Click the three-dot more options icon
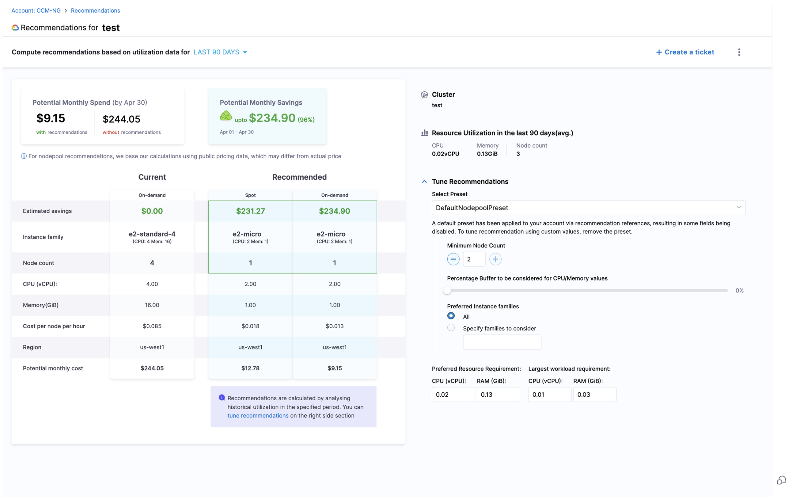Image resolution: width=792 pixels, height=497 pixels. click(739, 52)
